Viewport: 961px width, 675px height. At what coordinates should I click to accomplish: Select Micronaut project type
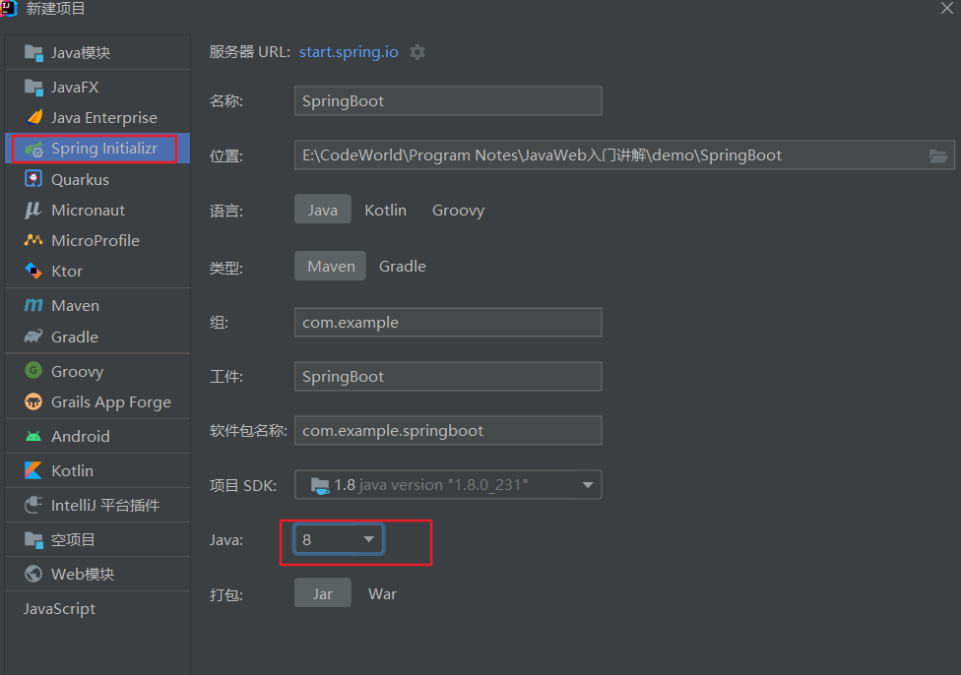click(97, 211)
